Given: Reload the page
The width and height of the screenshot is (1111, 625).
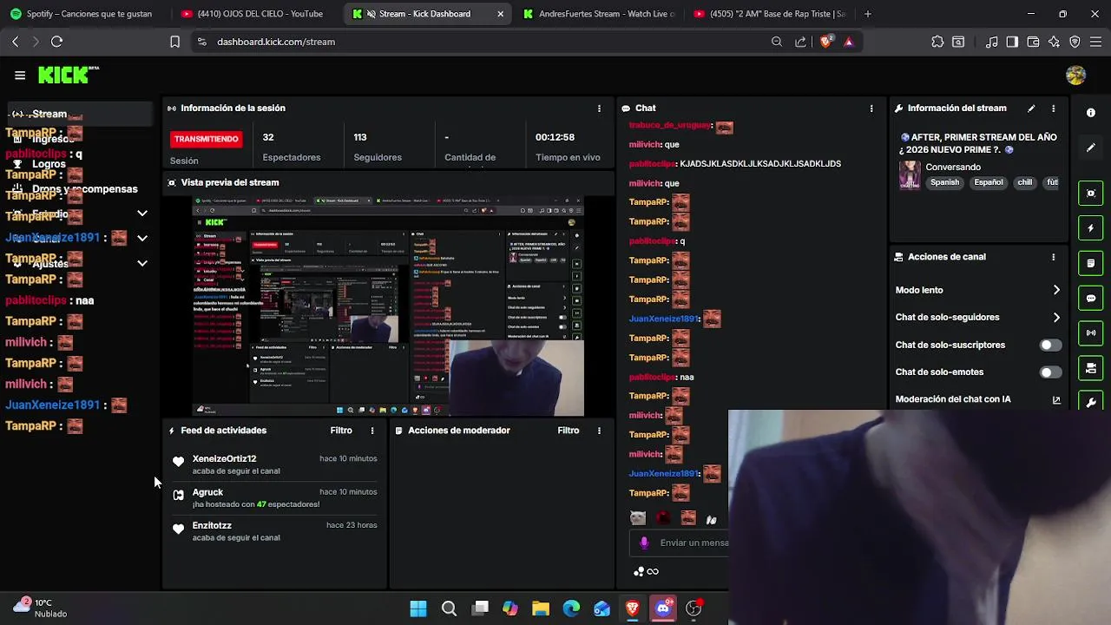Looking at the screenshot, I should [56, 42].
